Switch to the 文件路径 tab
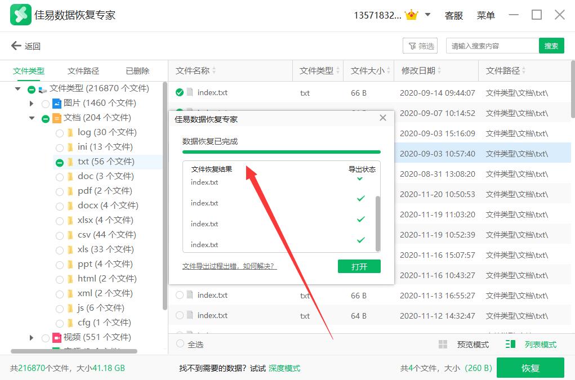 pyautogui.click(x=83, y=71)
